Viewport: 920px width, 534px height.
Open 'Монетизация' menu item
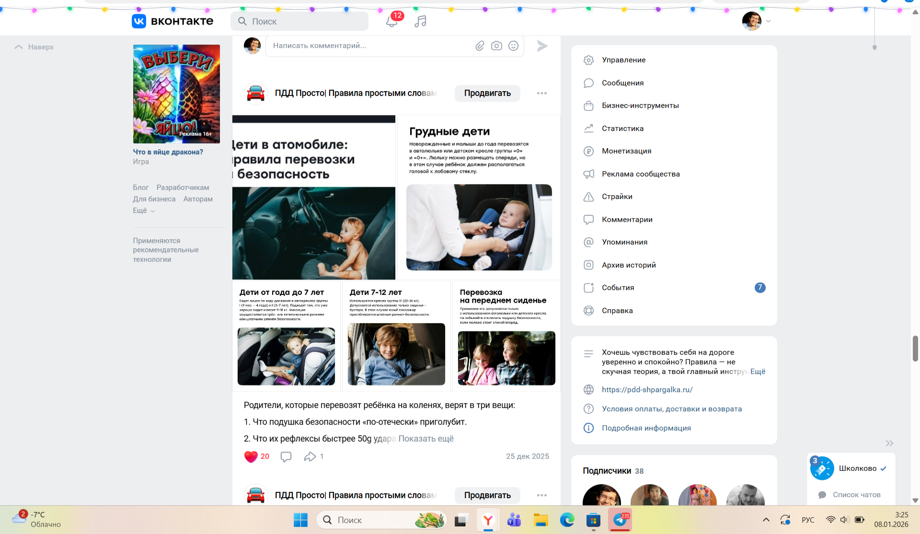(x=626, y=151)
